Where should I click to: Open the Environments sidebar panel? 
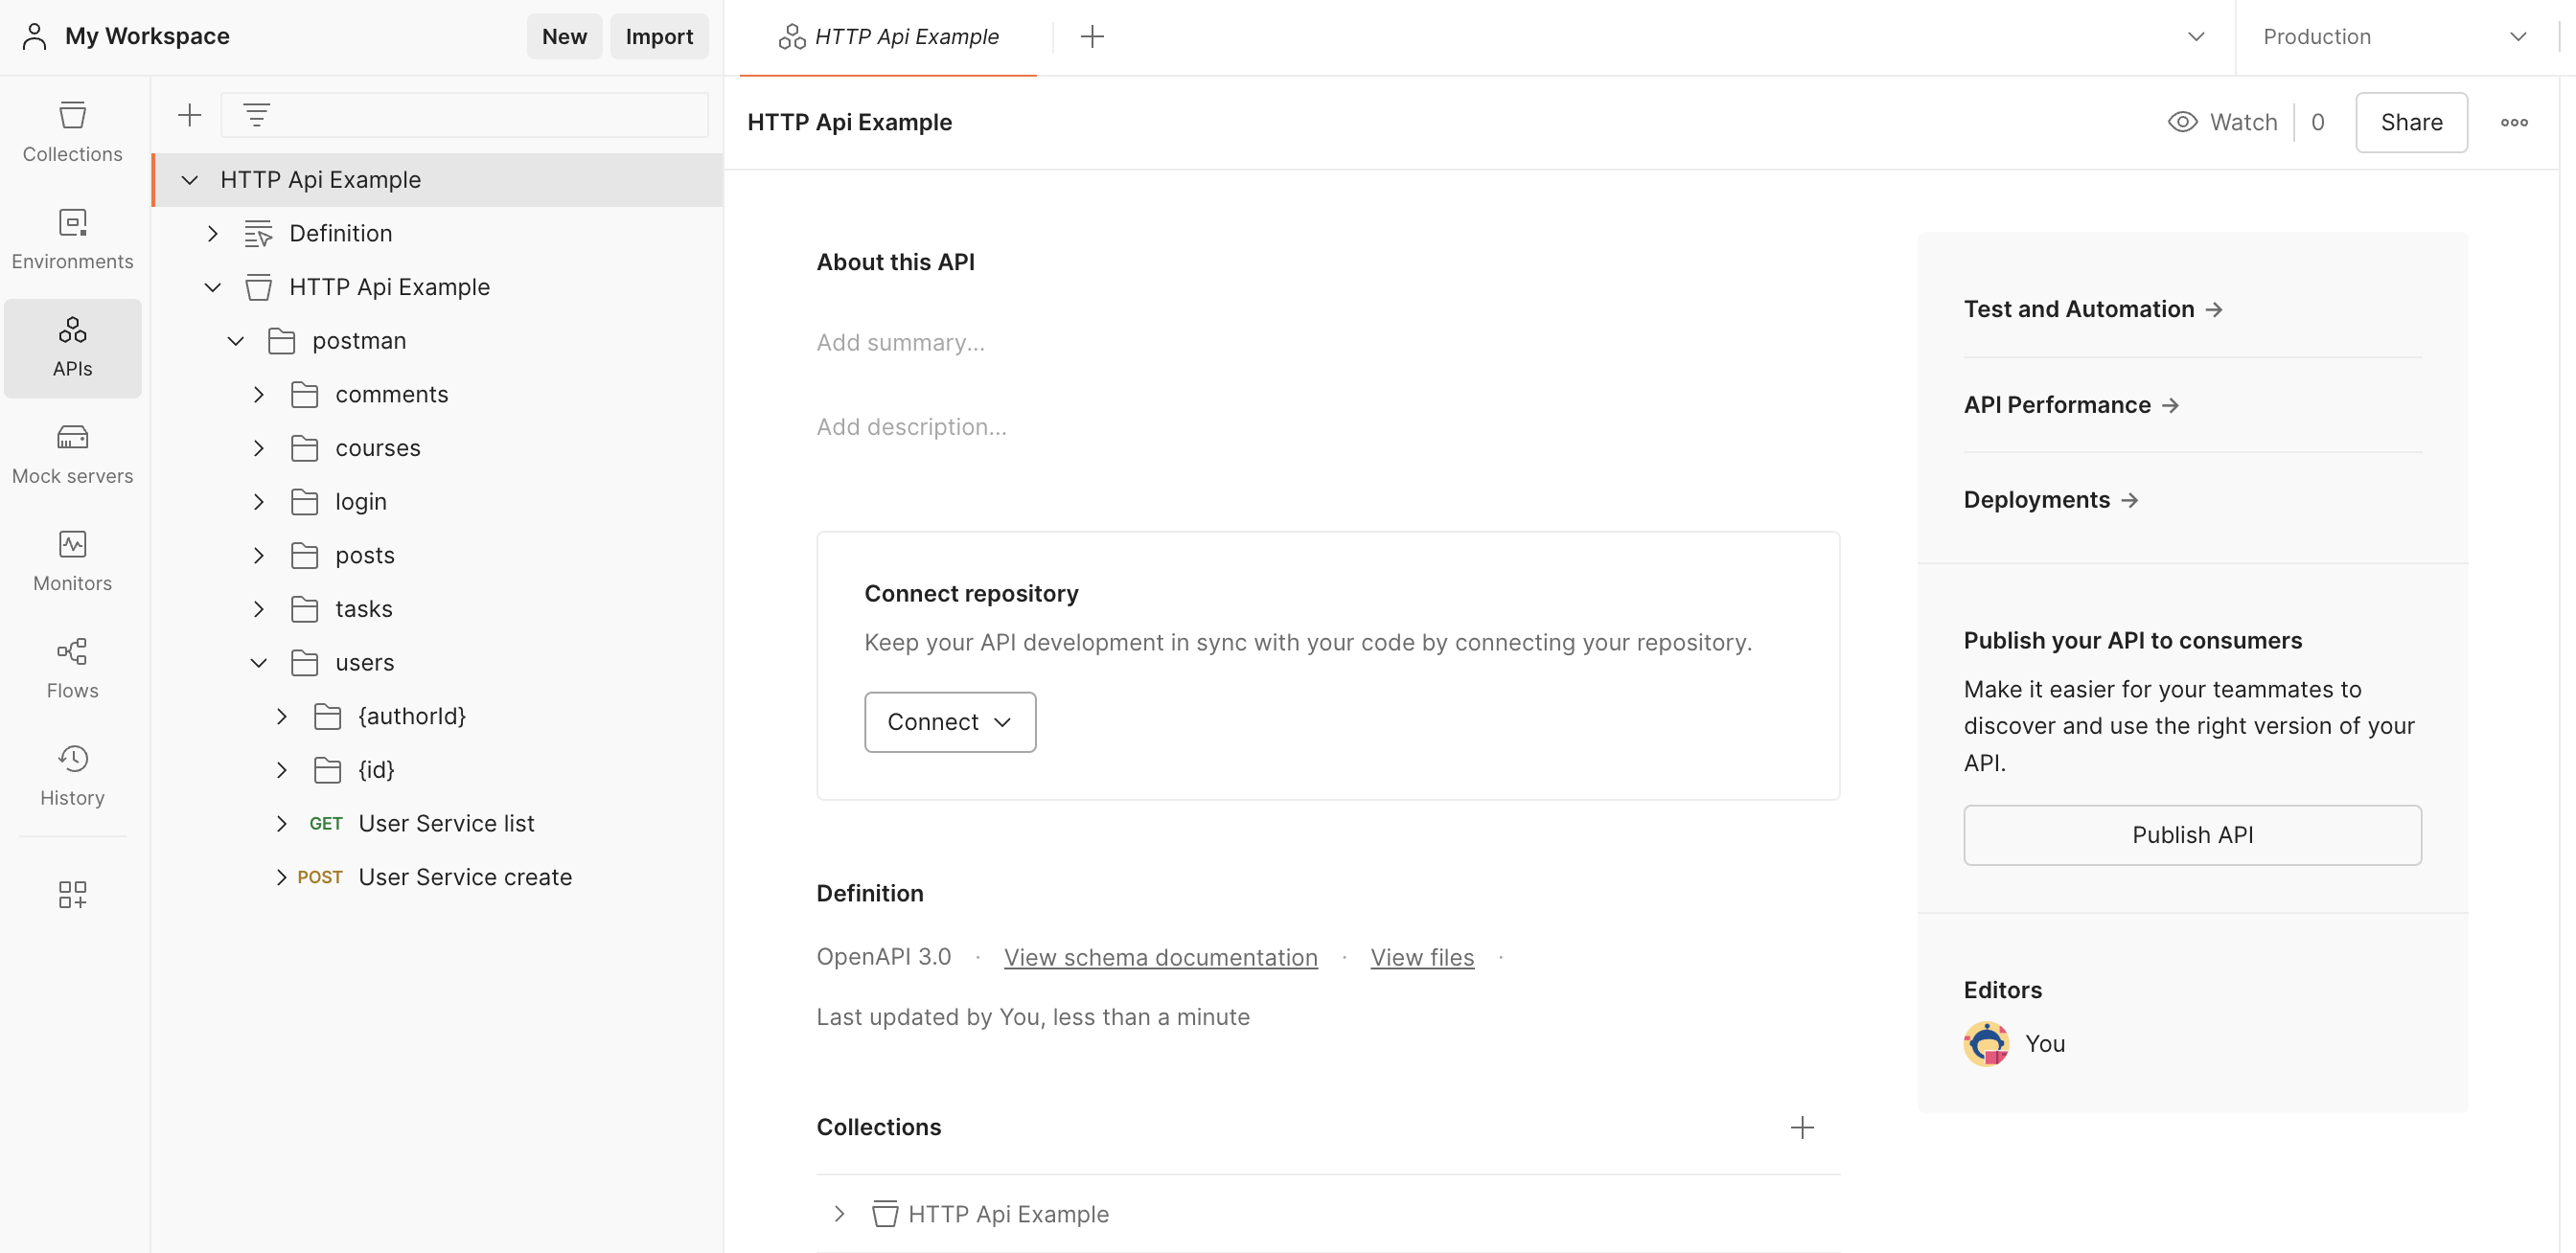click(72, 239)
